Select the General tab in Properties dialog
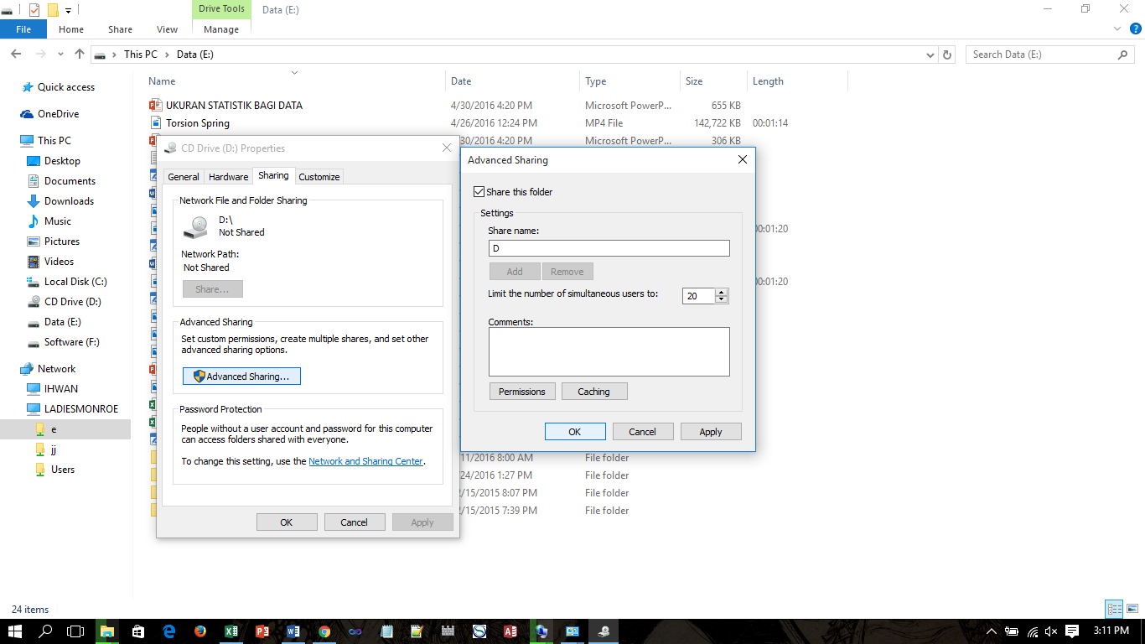This screenshot has height=644, width=1145. tap(184, 177)
